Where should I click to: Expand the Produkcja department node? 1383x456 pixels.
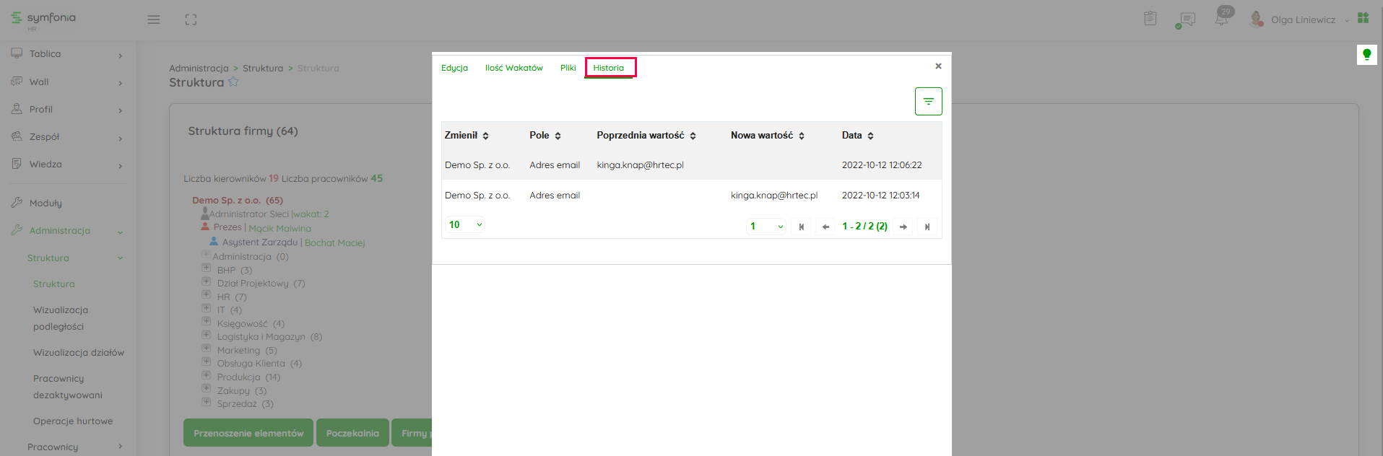click(x=207, y=375)
